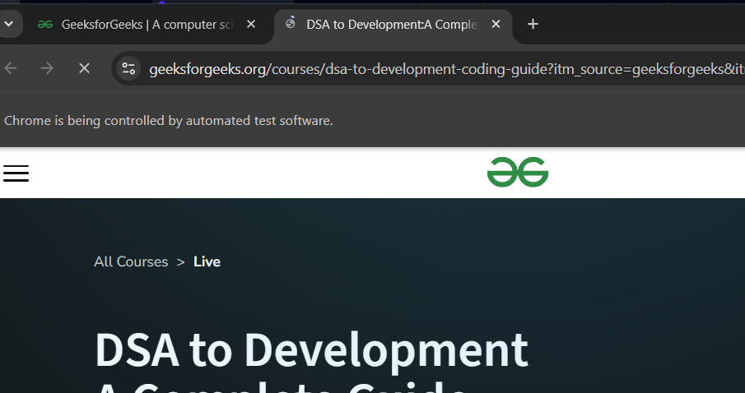The height and width of the screenshot is (393, 745).
Task: Go forward to the next page
Action: (47, 68)
